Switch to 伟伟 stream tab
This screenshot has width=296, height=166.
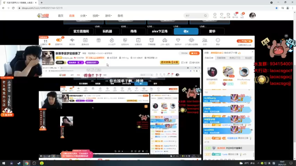pos(134,31)
